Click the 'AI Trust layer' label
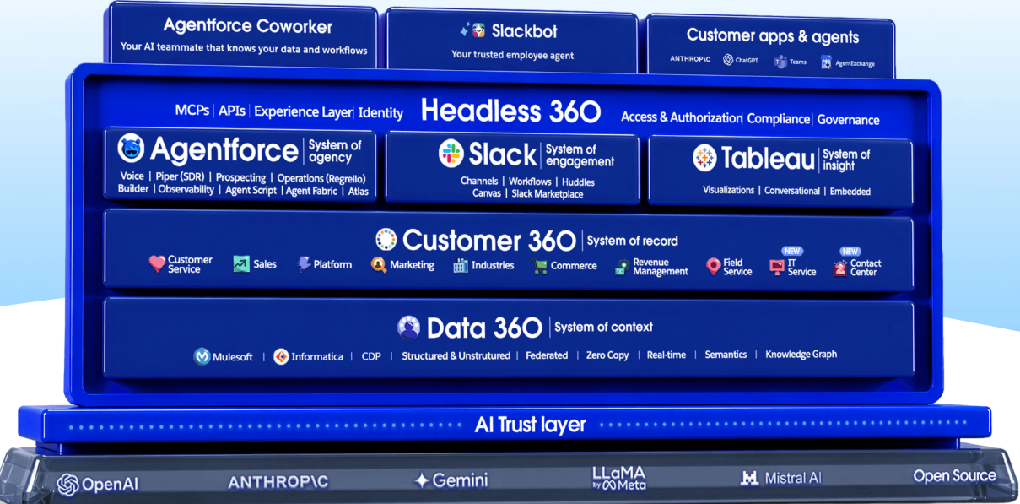Viewport: 1020px width, 504px height. [x=531, y=425]
